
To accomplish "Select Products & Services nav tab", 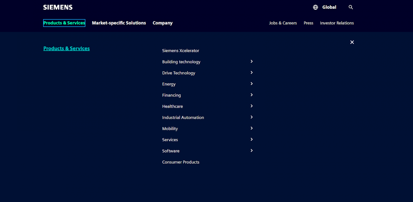I will [x=64, y=23].
